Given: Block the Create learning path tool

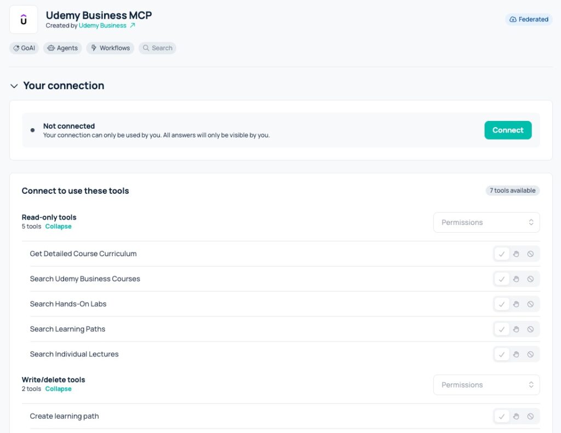Looking at the screenshot, I should 530,416.
